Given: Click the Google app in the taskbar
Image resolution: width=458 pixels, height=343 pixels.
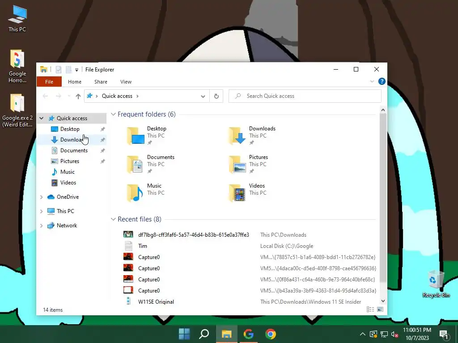Looking at the screenshot, I should pyautogui.click(x=248, y=334).
